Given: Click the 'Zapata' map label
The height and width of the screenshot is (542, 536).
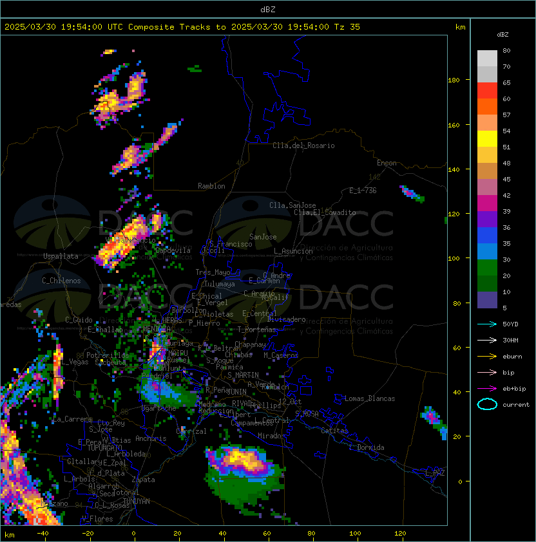Looking at the screenshot, I should click(143, 480).
